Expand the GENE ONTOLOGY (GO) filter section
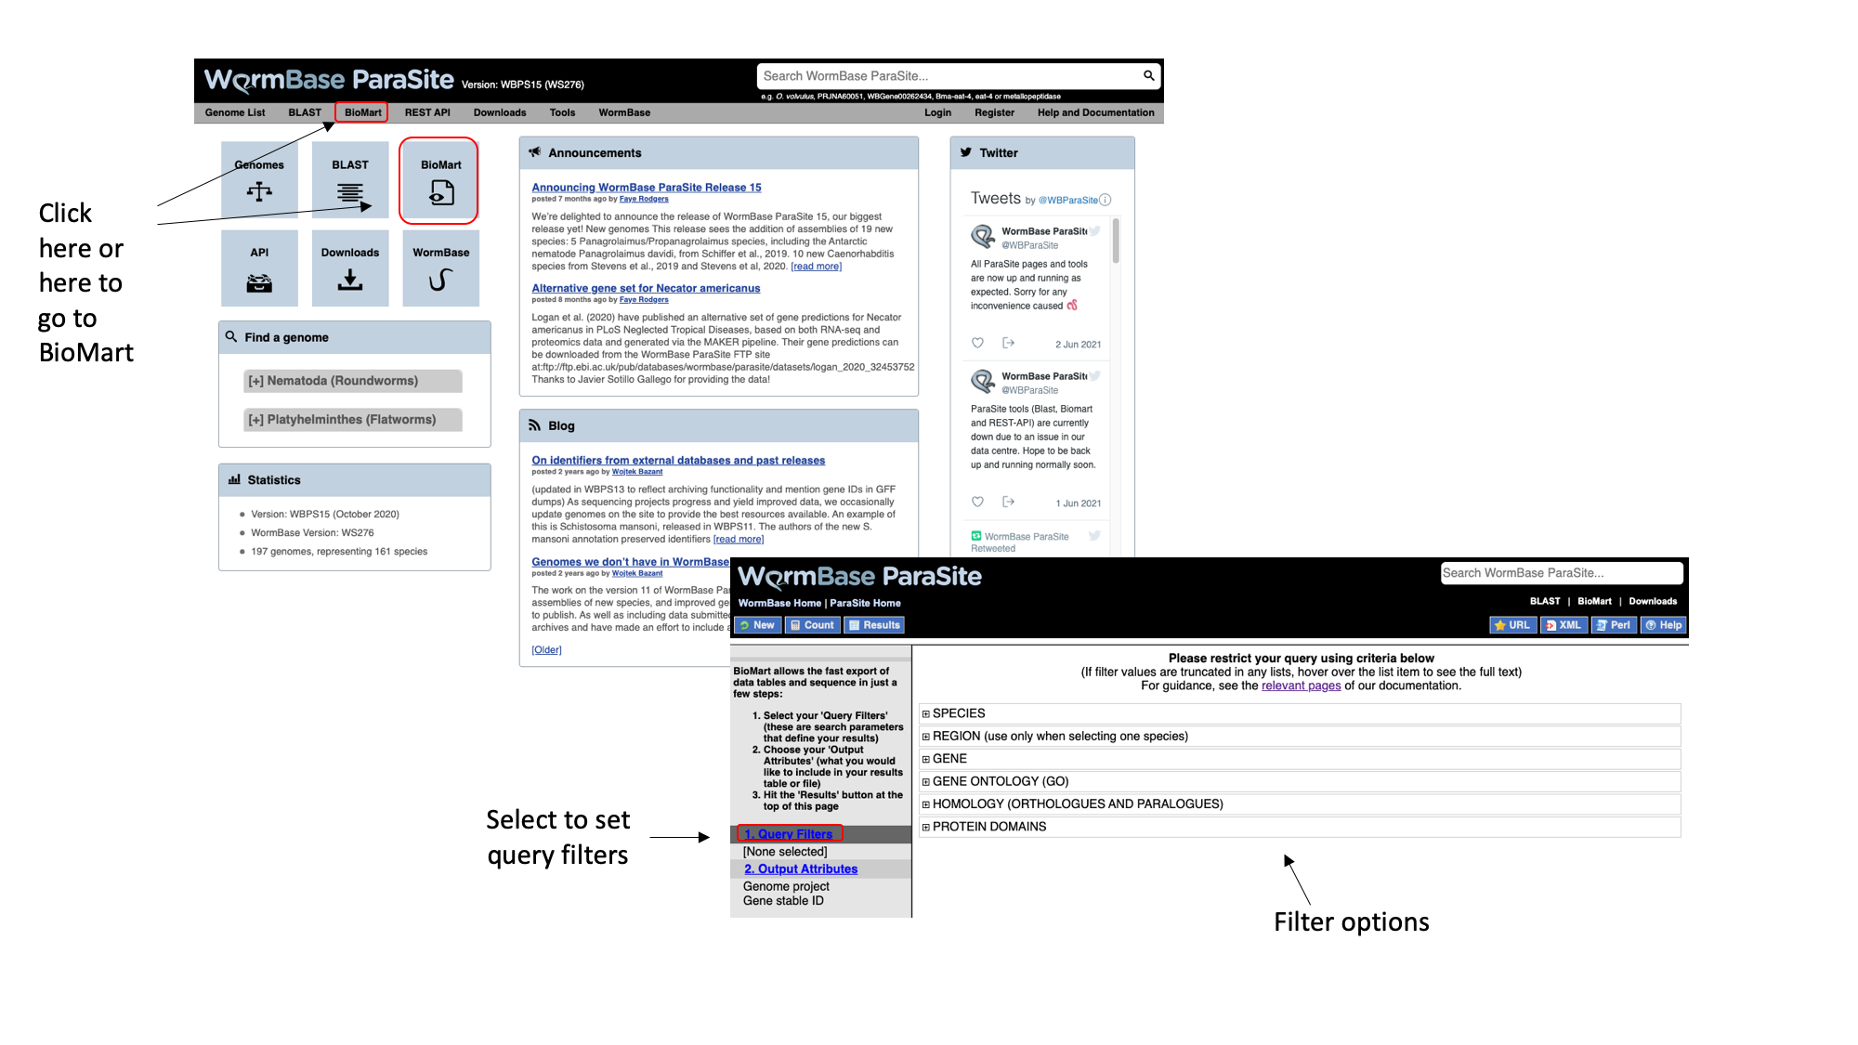 [x=925, y=782]
